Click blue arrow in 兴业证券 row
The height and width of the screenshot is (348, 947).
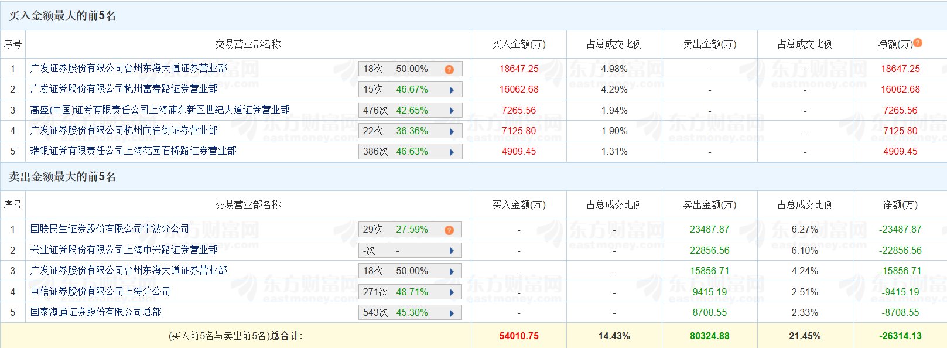click(452, 251)
